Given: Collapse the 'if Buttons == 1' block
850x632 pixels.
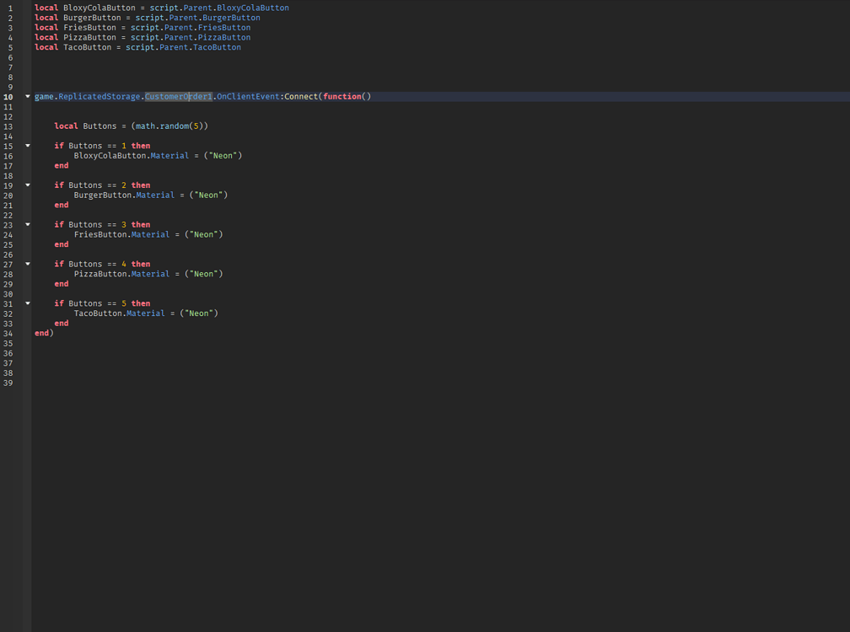Looking at the screenshot, I should click(27, 145).
